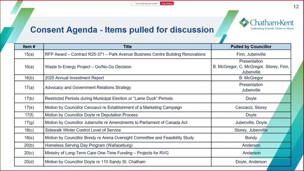This screenshot has height=171, width=304.
Task: Click the red Stop sharing button
Action: (167, 3)
